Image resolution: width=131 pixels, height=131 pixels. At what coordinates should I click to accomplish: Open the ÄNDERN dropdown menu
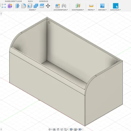[x=32, y=10]
